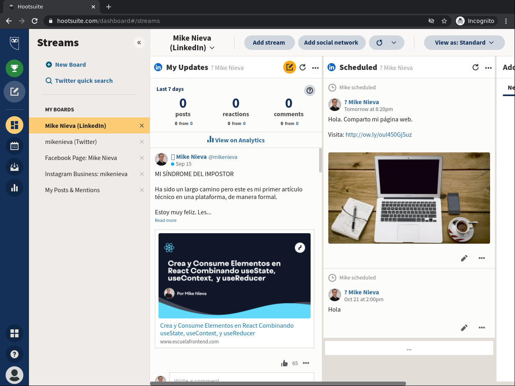Image resolution: width=515 pixels, height=386 pixels.
Task: Go back in browser history
Action: 9,21
